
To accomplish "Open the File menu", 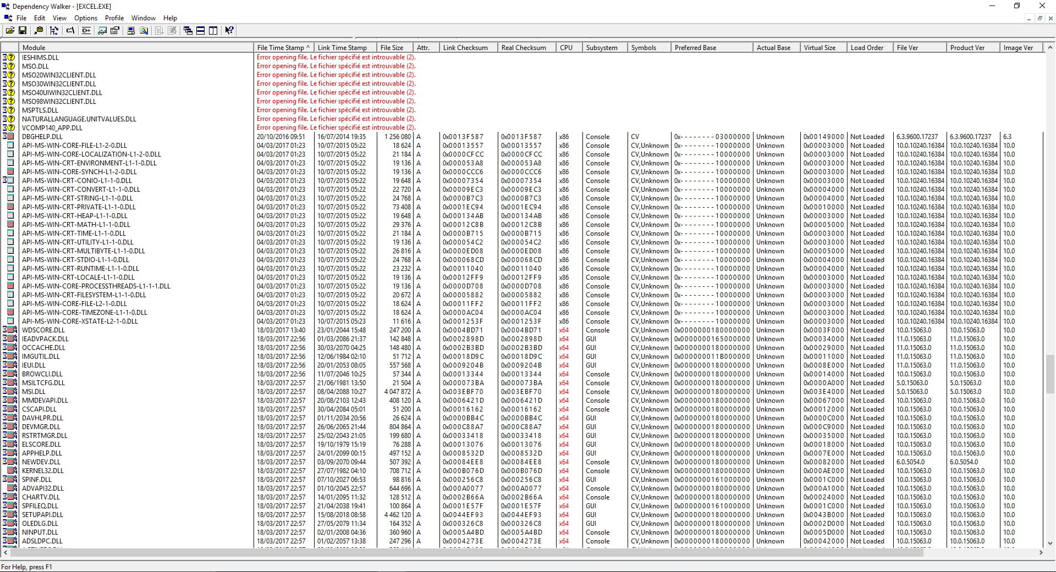I will [x=21, y=18].
